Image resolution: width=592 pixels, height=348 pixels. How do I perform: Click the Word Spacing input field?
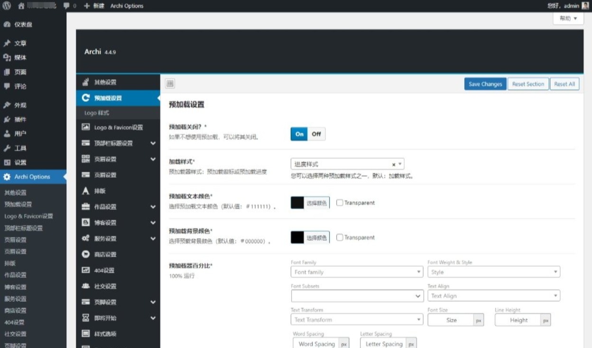click(316, 344)
